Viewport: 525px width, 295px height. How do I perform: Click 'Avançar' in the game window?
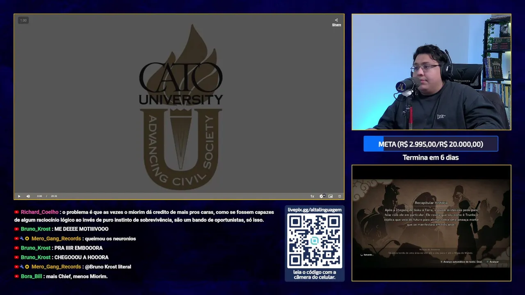tap(494, 262)
